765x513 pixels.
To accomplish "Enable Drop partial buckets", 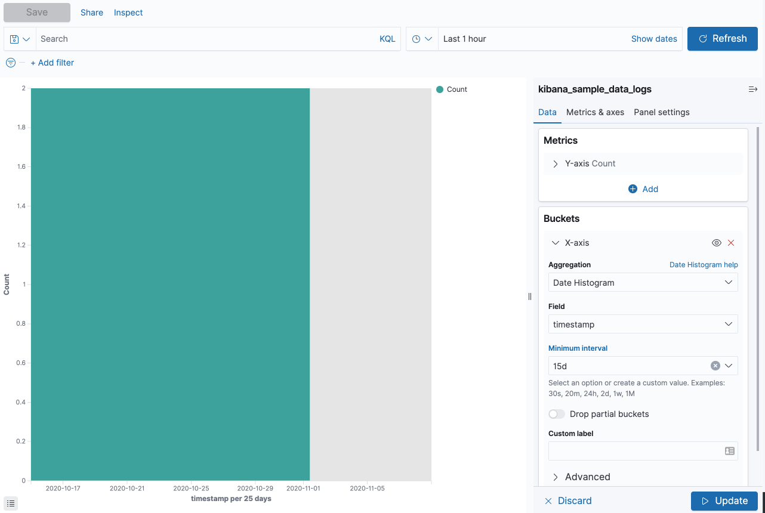I will pos(556,413).
